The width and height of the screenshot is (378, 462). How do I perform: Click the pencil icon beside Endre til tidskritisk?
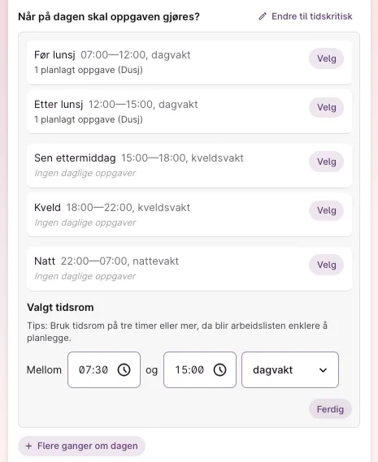(x=263, y=16)
